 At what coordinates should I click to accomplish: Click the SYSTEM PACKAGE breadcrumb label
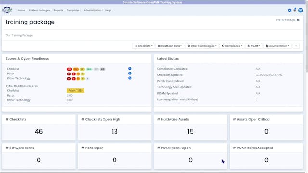(286, 20)
